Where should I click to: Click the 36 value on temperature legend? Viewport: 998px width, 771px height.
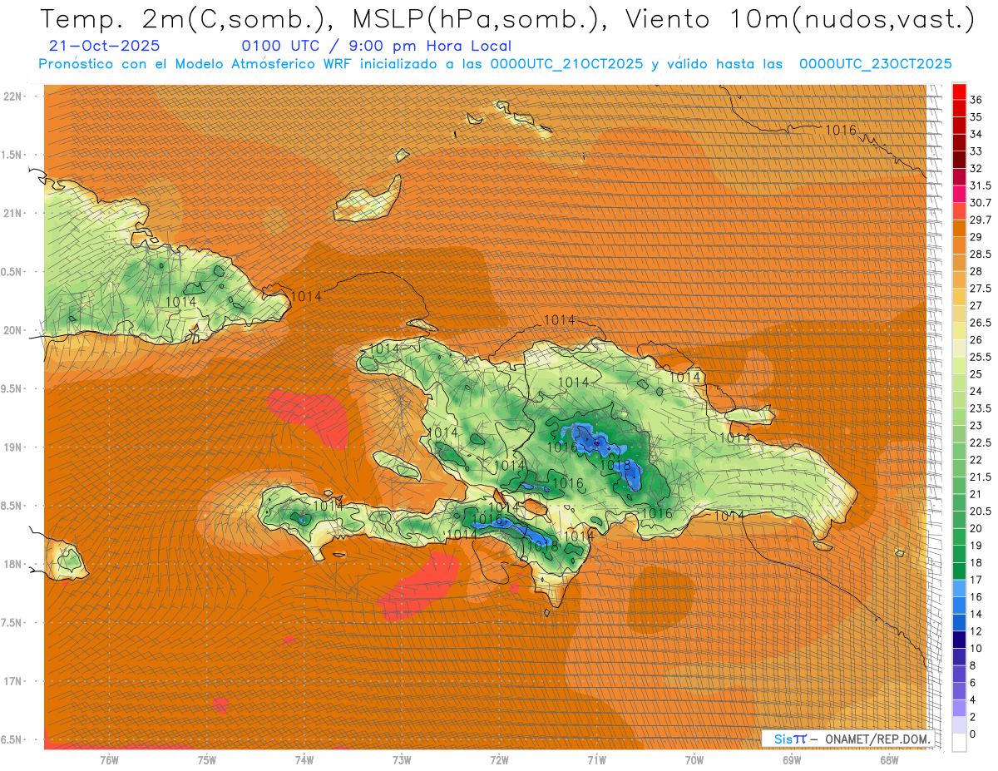point(976,99)
